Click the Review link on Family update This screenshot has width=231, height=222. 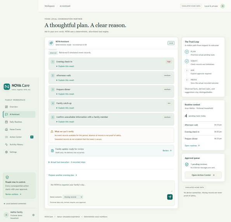167,151
